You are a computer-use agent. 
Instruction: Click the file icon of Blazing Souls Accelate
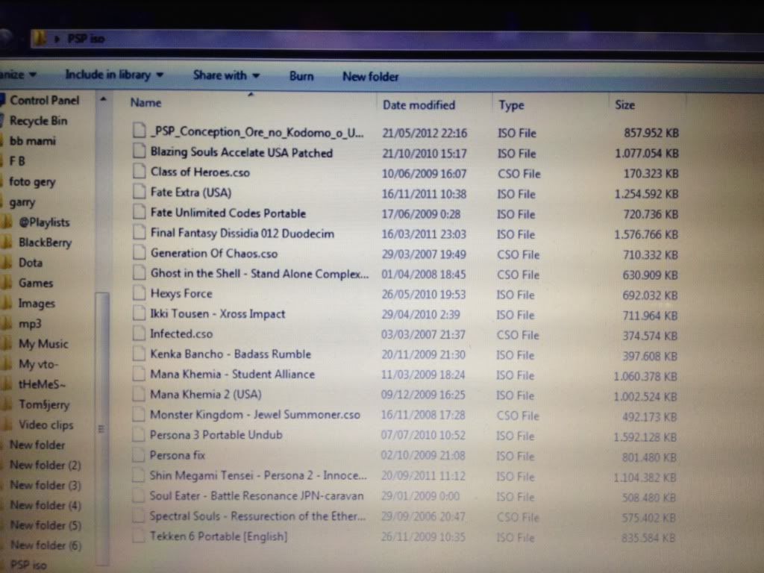pyautogui.click(x=140, y=151)
